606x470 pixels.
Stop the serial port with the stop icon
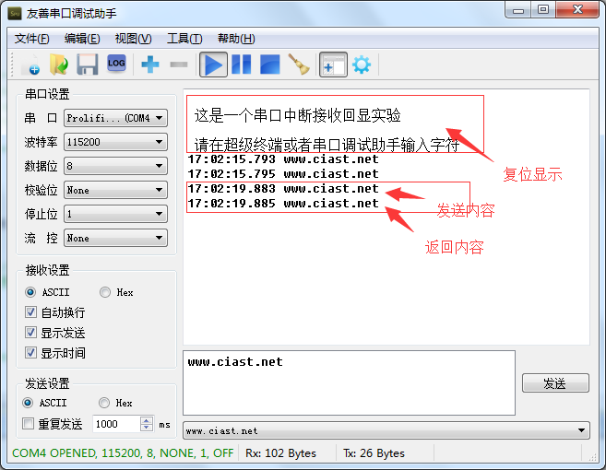click(269, 65)
